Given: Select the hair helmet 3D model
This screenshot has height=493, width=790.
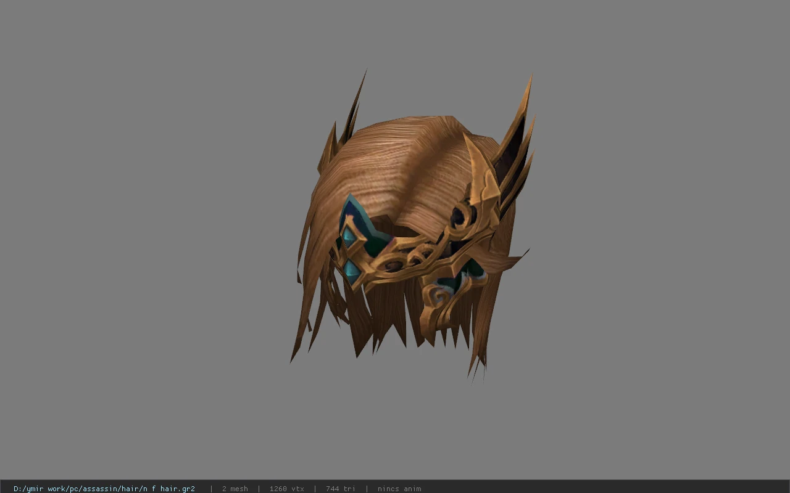Looking at the screenshot, I should (412, 225).
